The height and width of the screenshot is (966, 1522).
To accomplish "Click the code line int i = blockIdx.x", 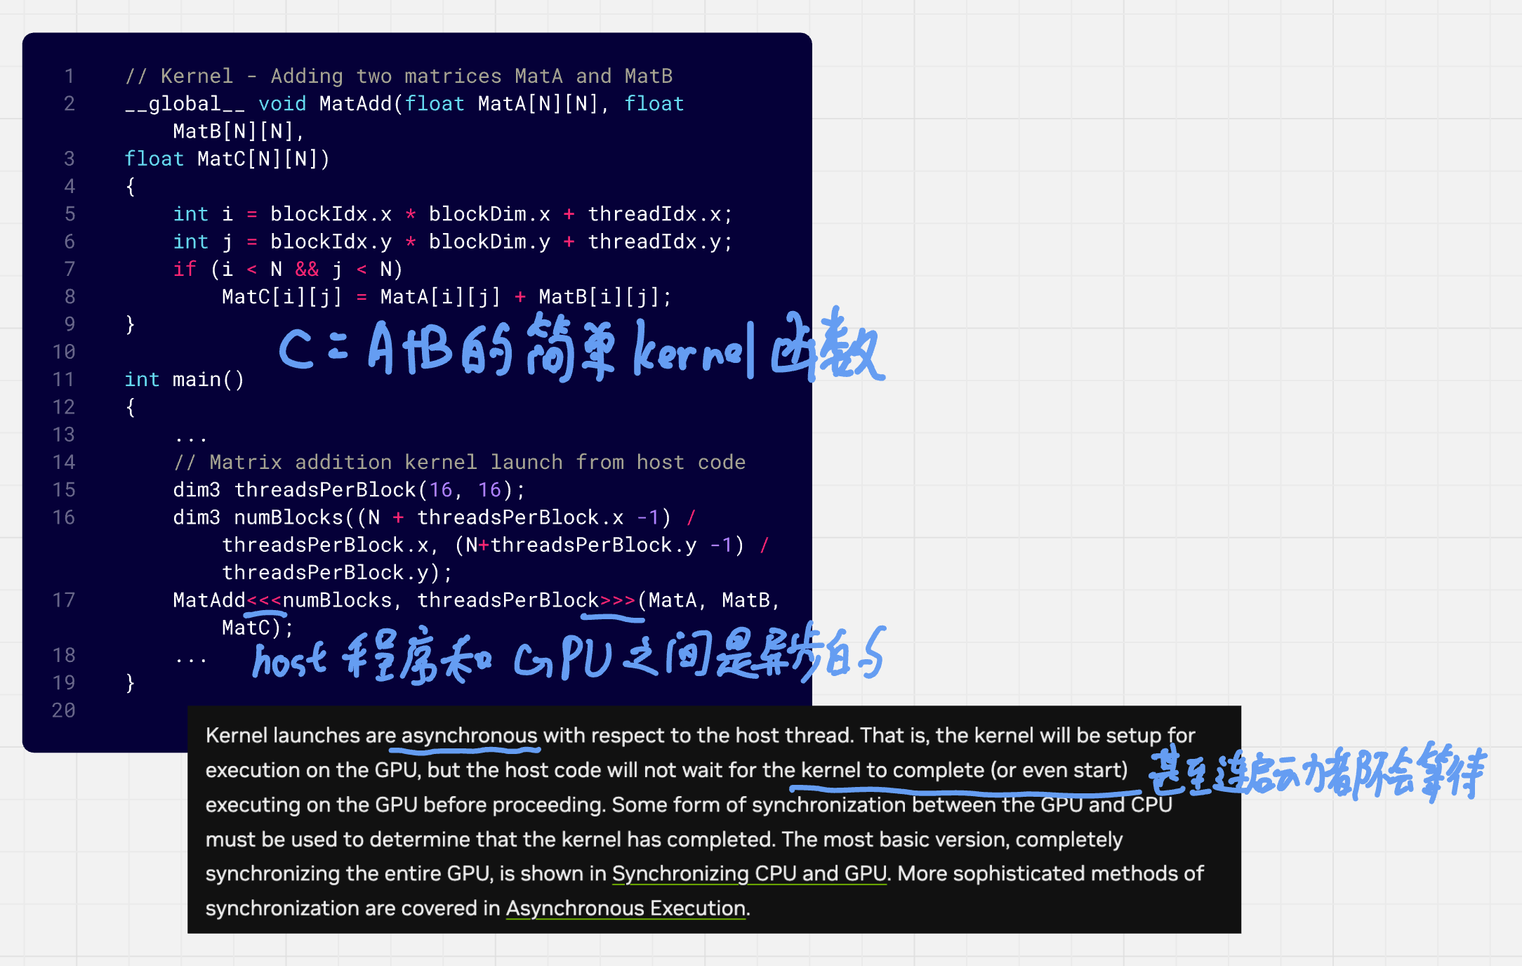I will (x=453, y=214).
